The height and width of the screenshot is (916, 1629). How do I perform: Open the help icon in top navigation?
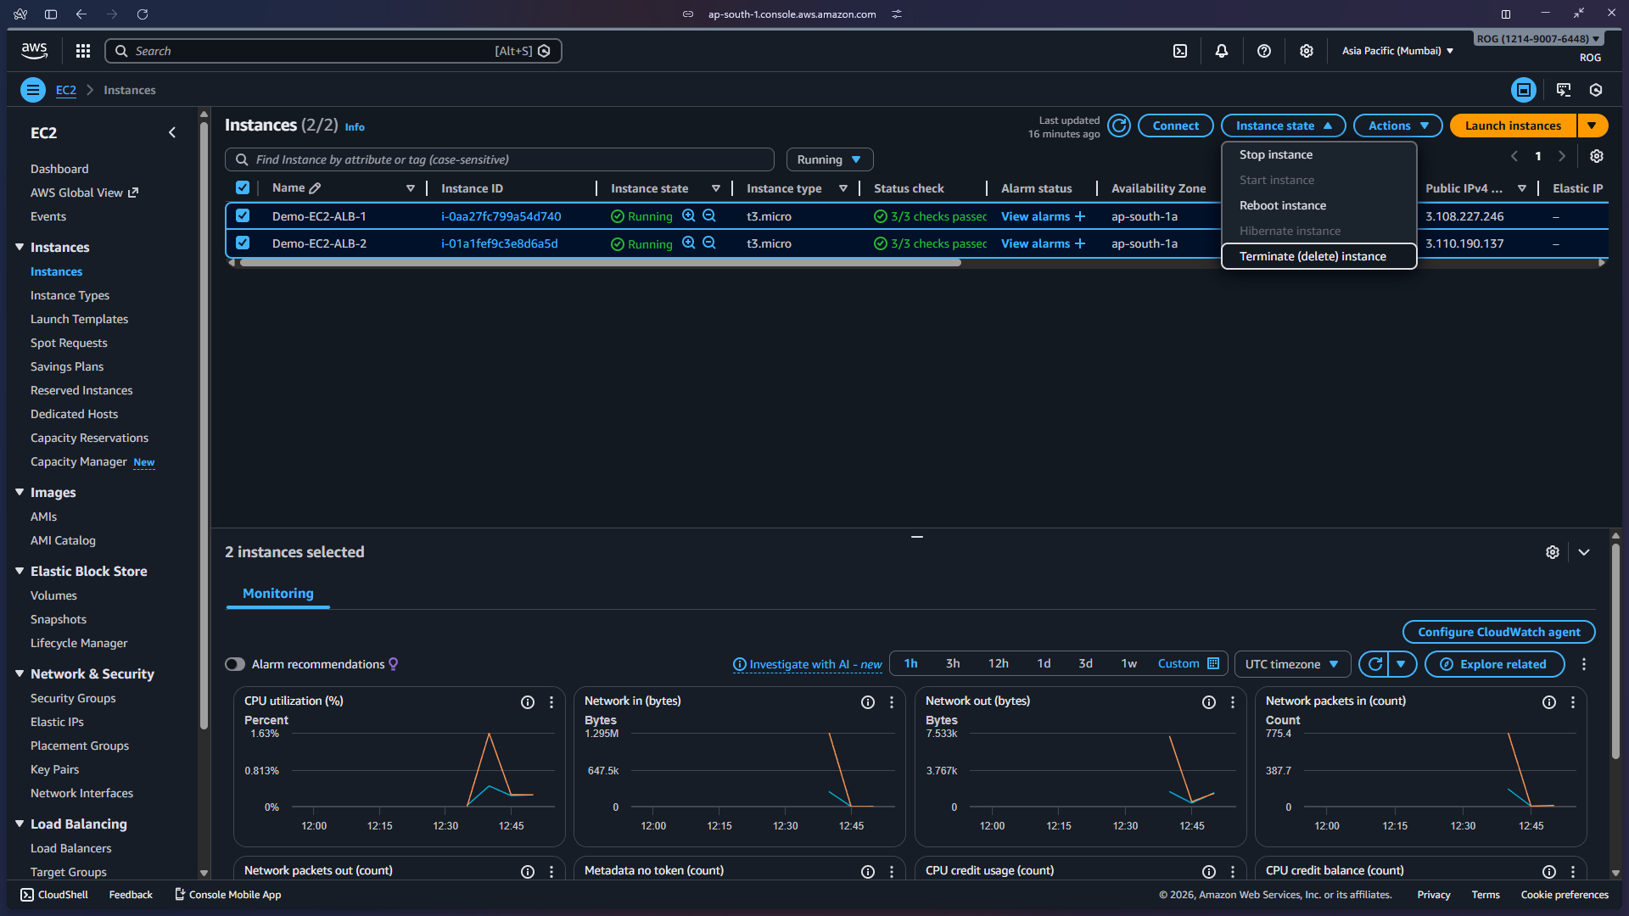pos(1264,51)
